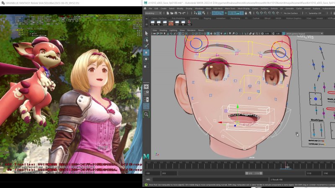Toggle viewport grid display
This screenshot has width=335, height=188.
click(x=180, y=34)
